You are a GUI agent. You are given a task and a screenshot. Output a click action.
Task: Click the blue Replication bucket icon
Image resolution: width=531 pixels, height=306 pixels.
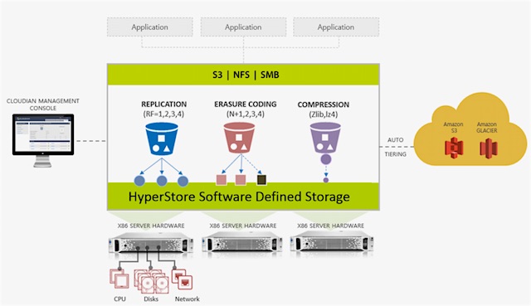(162, 138)
